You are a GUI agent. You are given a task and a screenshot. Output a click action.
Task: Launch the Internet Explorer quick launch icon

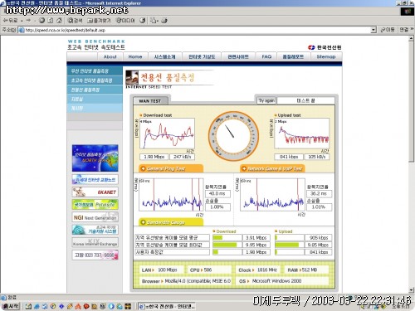click(x=37, y=306)
